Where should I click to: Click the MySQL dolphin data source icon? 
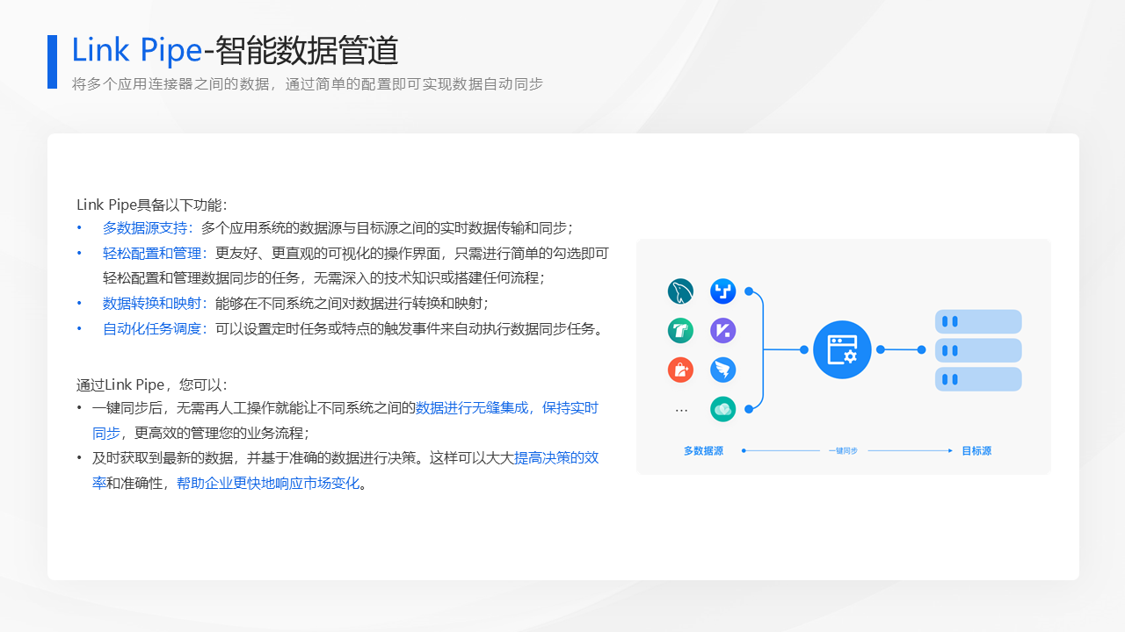(x=680, y=291)
